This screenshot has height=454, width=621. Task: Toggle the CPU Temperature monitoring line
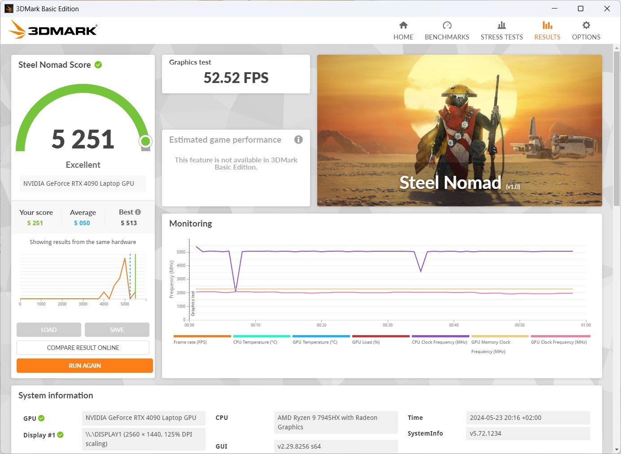point(262,336)
